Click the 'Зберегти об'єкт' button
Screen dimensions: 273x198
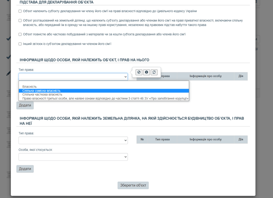point(133,185)
